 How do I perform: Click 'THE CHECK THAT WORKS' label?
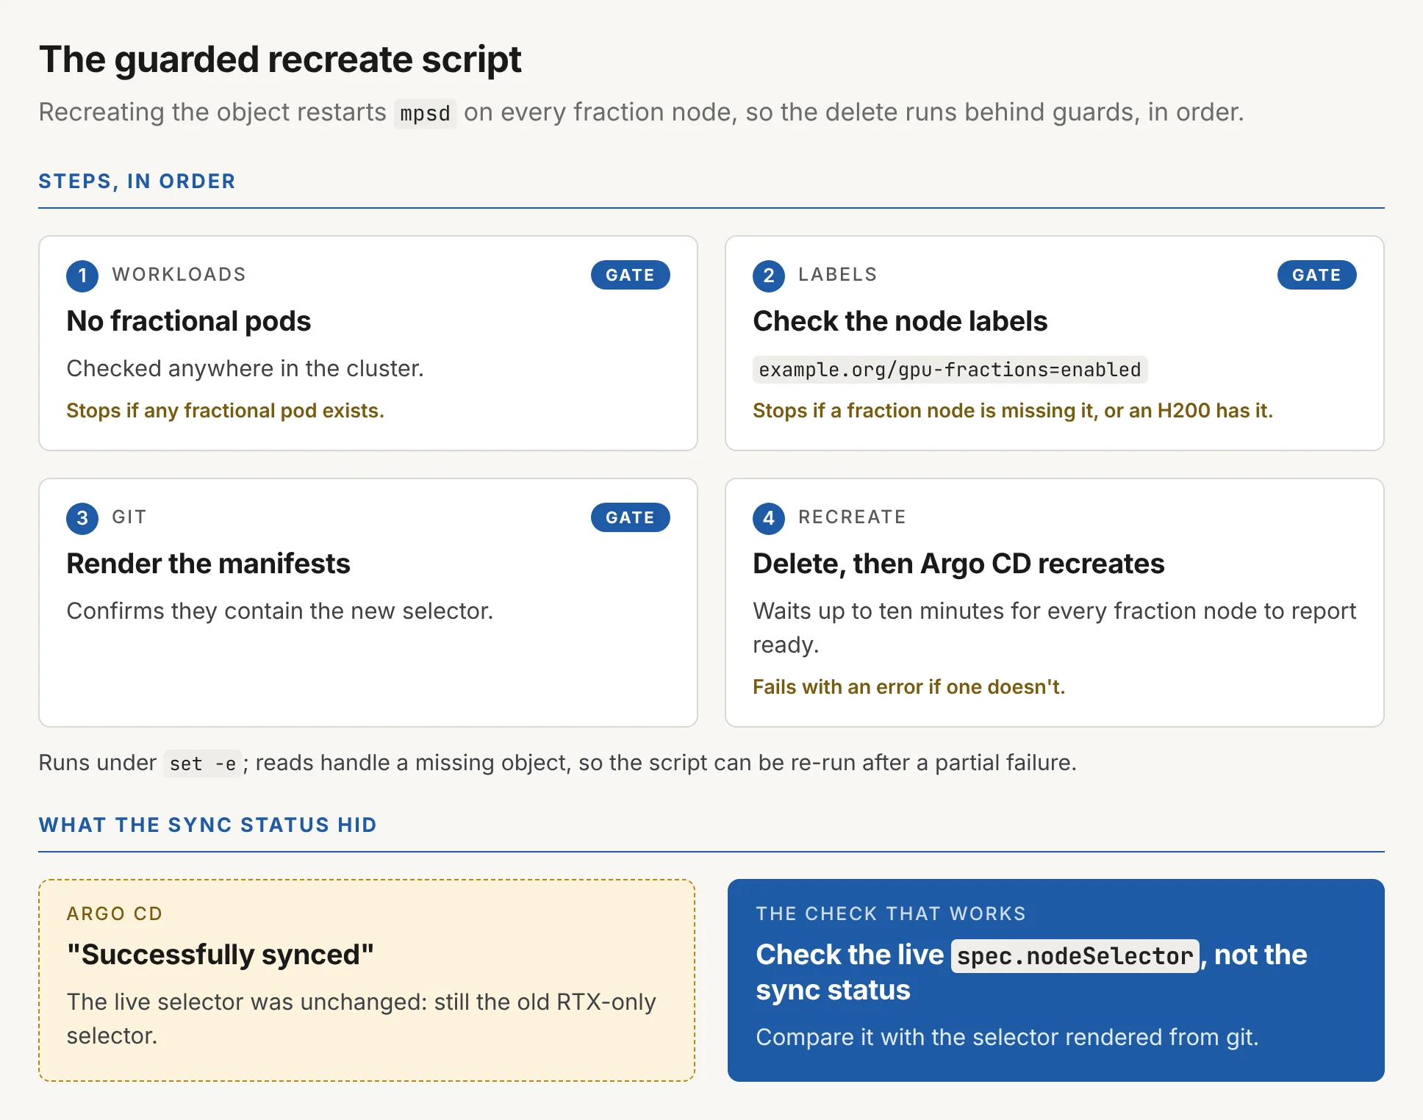click(x=890, y=913)
